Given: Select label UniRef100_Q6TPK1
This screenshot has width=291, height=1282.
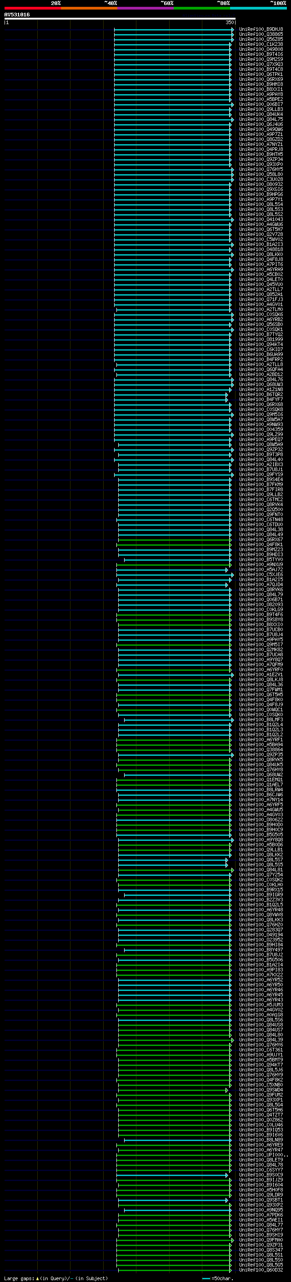Looking at the screenshot, I should [x=261, y=74].
